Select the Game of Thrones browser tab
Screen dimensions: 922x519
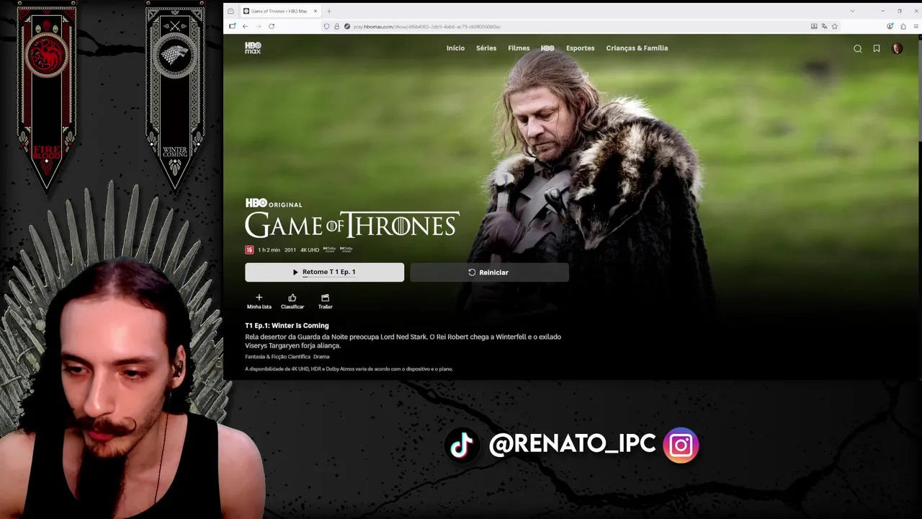coord(279,11)
